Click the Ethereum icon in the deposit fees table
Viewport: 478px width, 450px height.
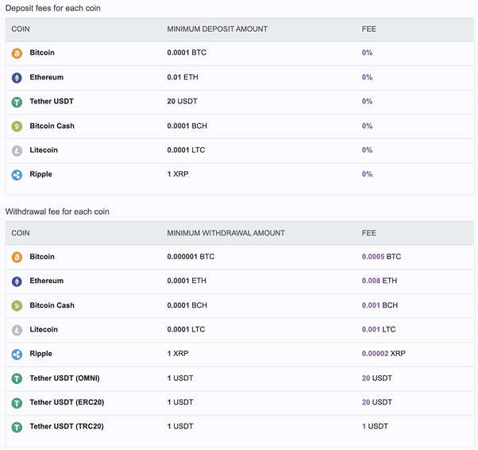click(17, 78)
